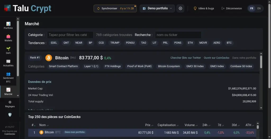Open the Portfolio sidebar section
This screenshot has width=271, height=139.
[x=8, y=25]
